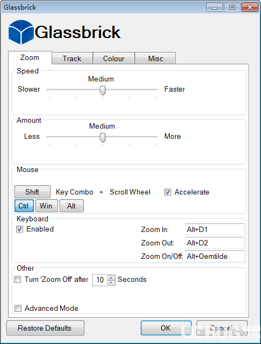Enable Turn 'Zoom Off' after checkbox
Screen dimensions: 261x344
click(x=17, y=280)
